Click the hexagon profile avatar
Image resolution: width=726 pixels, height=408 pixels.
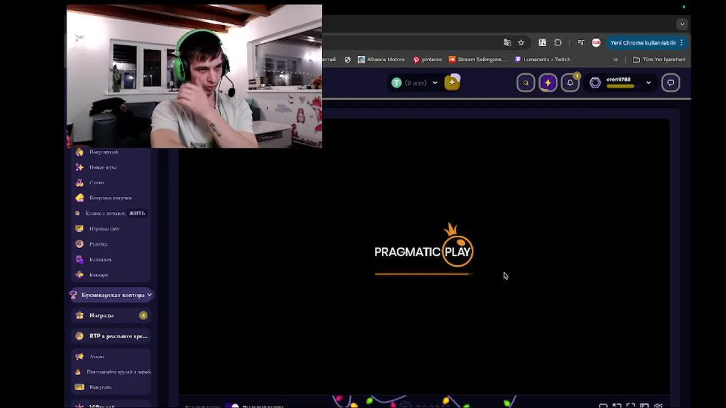[x=595, y=83]
